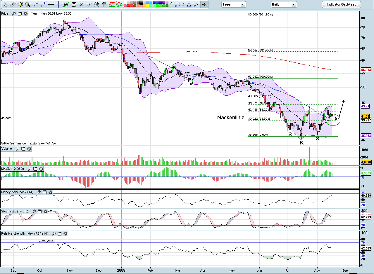
Task: Select the blue triangle shape tool
Action: (x=189, y=4)
